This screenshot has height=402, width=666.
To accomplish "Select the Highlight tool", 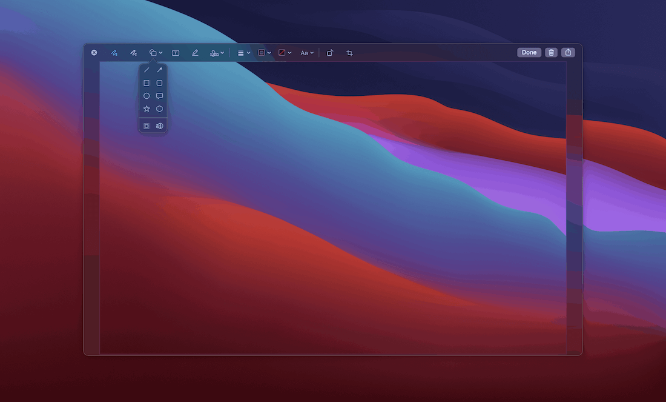I will tap(194, 53).
